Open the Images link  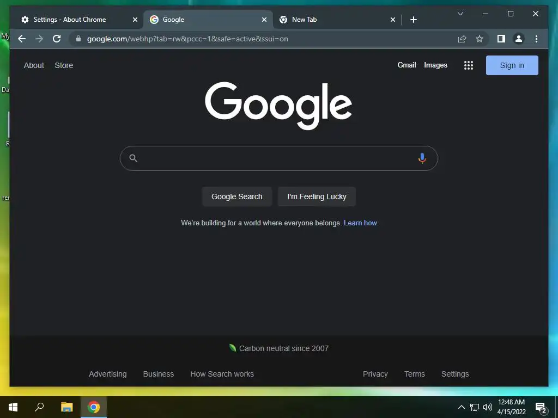435,65
